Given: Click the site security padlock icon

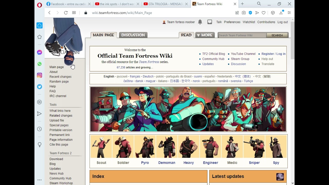Looking at the screenshot, I should [86, 13].
